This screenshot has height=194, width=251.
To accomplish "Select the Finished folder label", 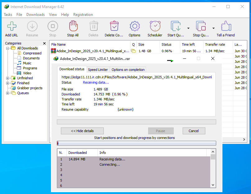I will [23, 83].
